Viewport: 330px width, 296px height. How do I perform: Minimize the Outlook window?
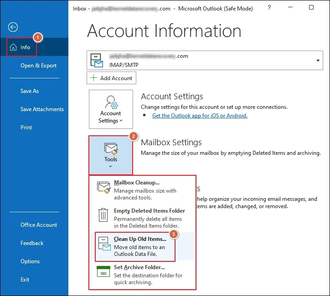[x=290, y=7]
